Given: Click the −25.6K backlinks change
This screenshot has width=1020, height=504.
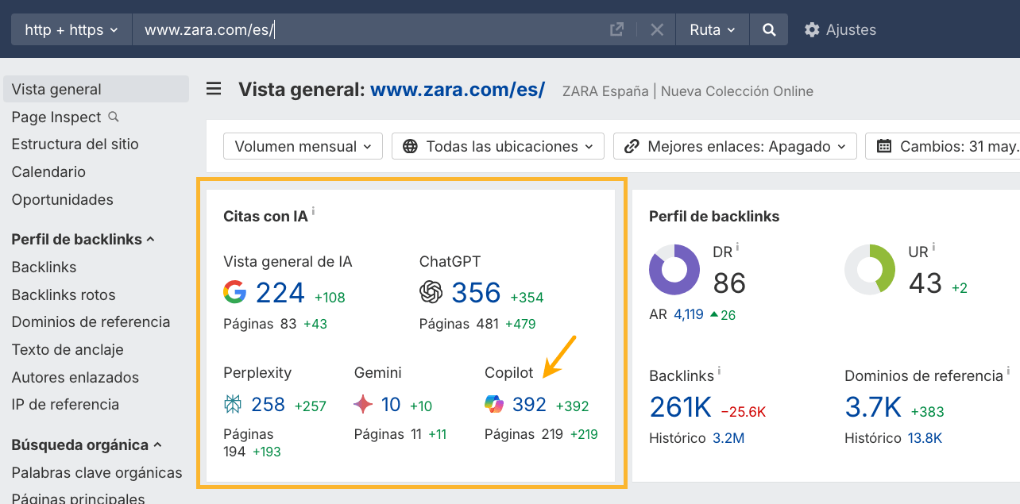Looking at the screenshot, I should pyautogui.click(x=743, y=412).
